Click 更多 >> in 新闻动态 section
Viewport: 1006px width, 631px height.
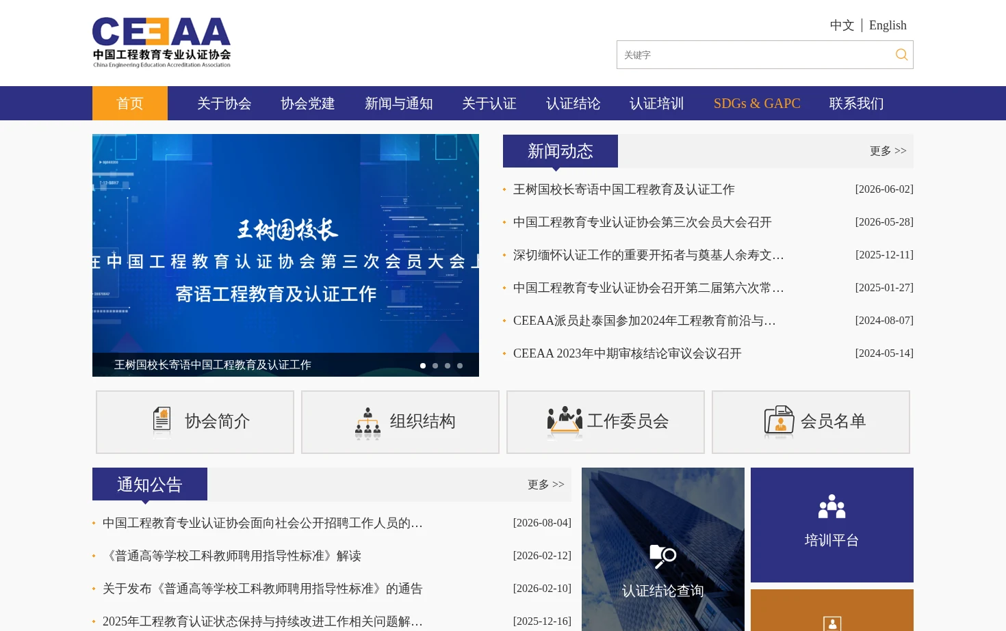pos(888,151)
